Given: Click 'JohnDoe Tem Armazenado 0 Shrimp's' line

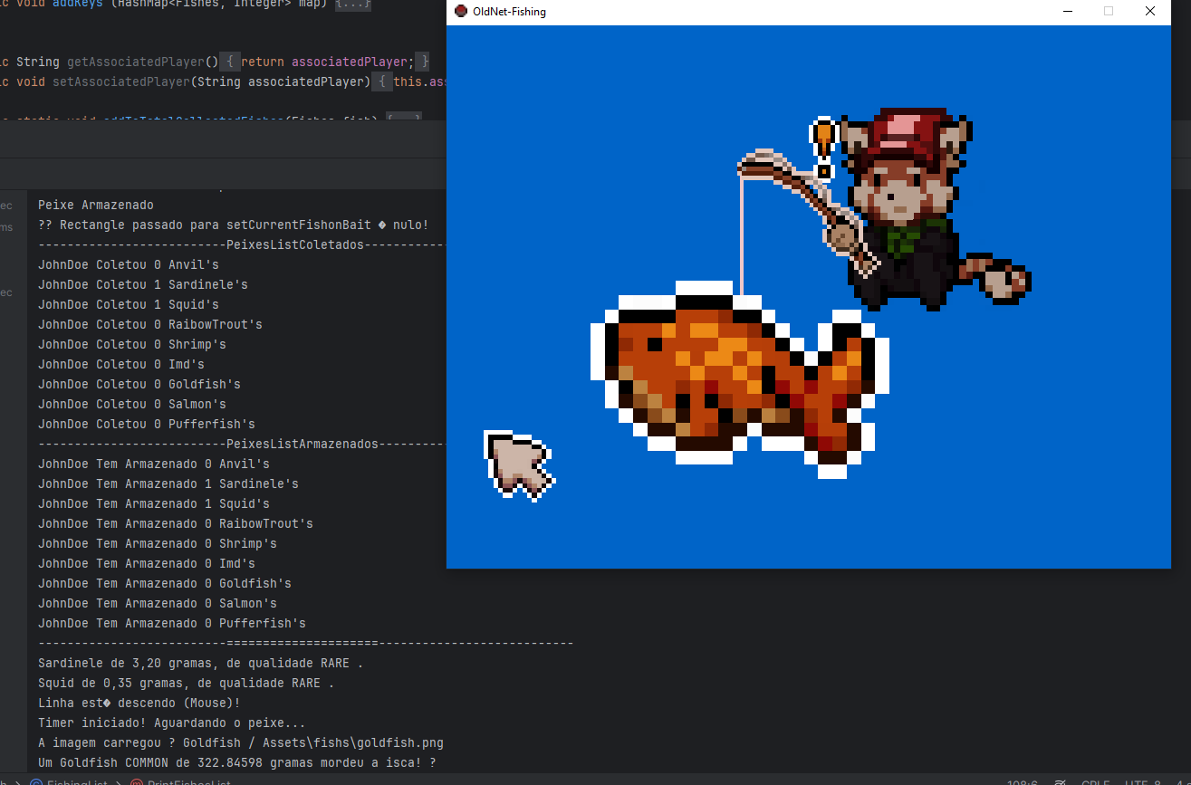Looking at the screenshot, I should (158, 544).
